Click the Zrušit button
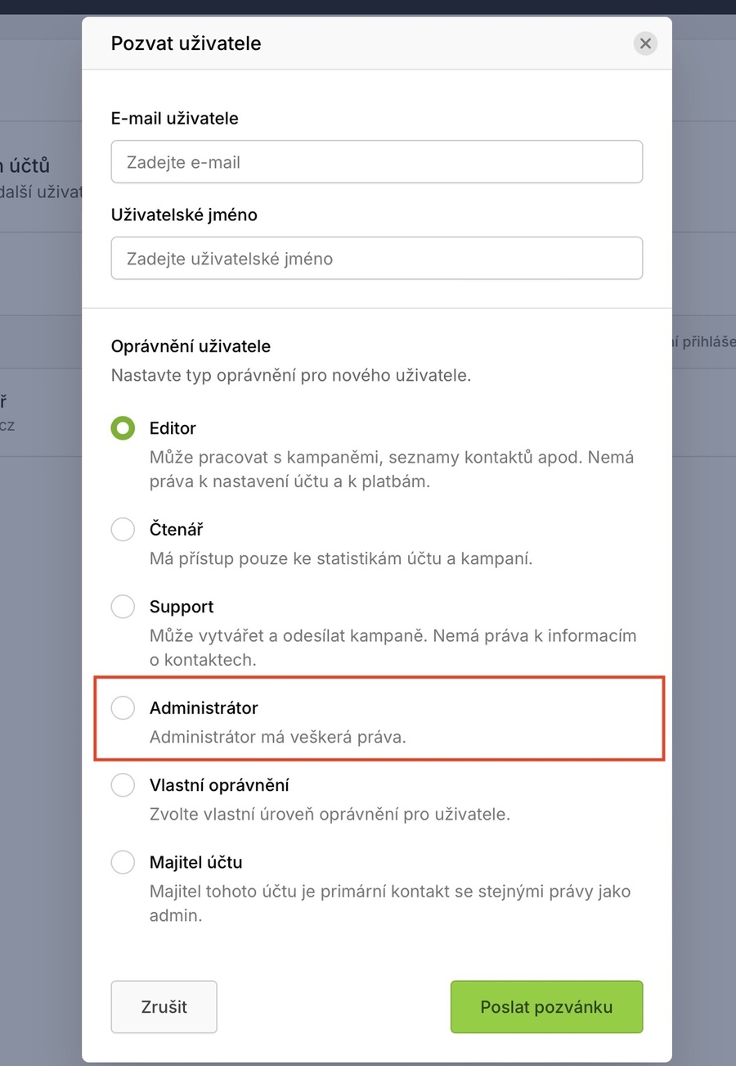This screenshot has width=736, height=1066. click(x=164, y=1007)
